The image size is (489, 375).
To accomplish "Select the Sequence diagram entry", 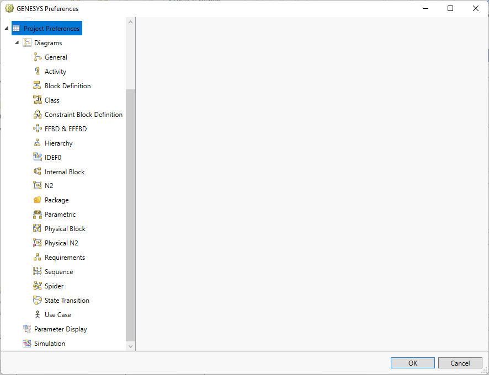I will point(59,272).
